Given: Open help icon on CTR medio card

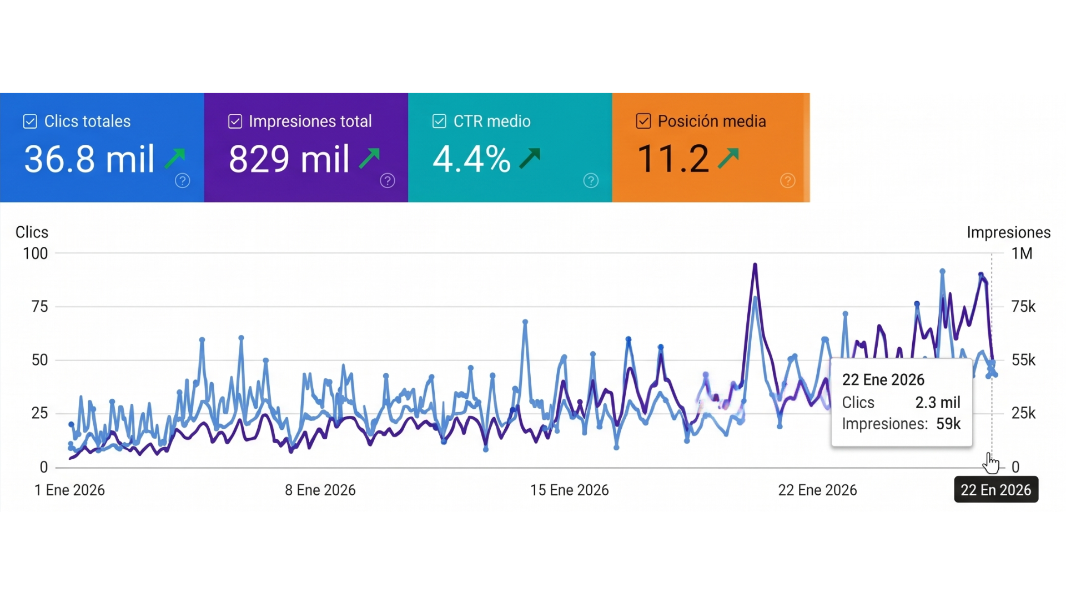Looking at the screenshot, I should [591, 181].
